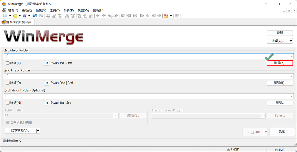This screenshot has height=152, width=297.
Task: Open the 說明(H) menu
Action: (x=98, y=10)
